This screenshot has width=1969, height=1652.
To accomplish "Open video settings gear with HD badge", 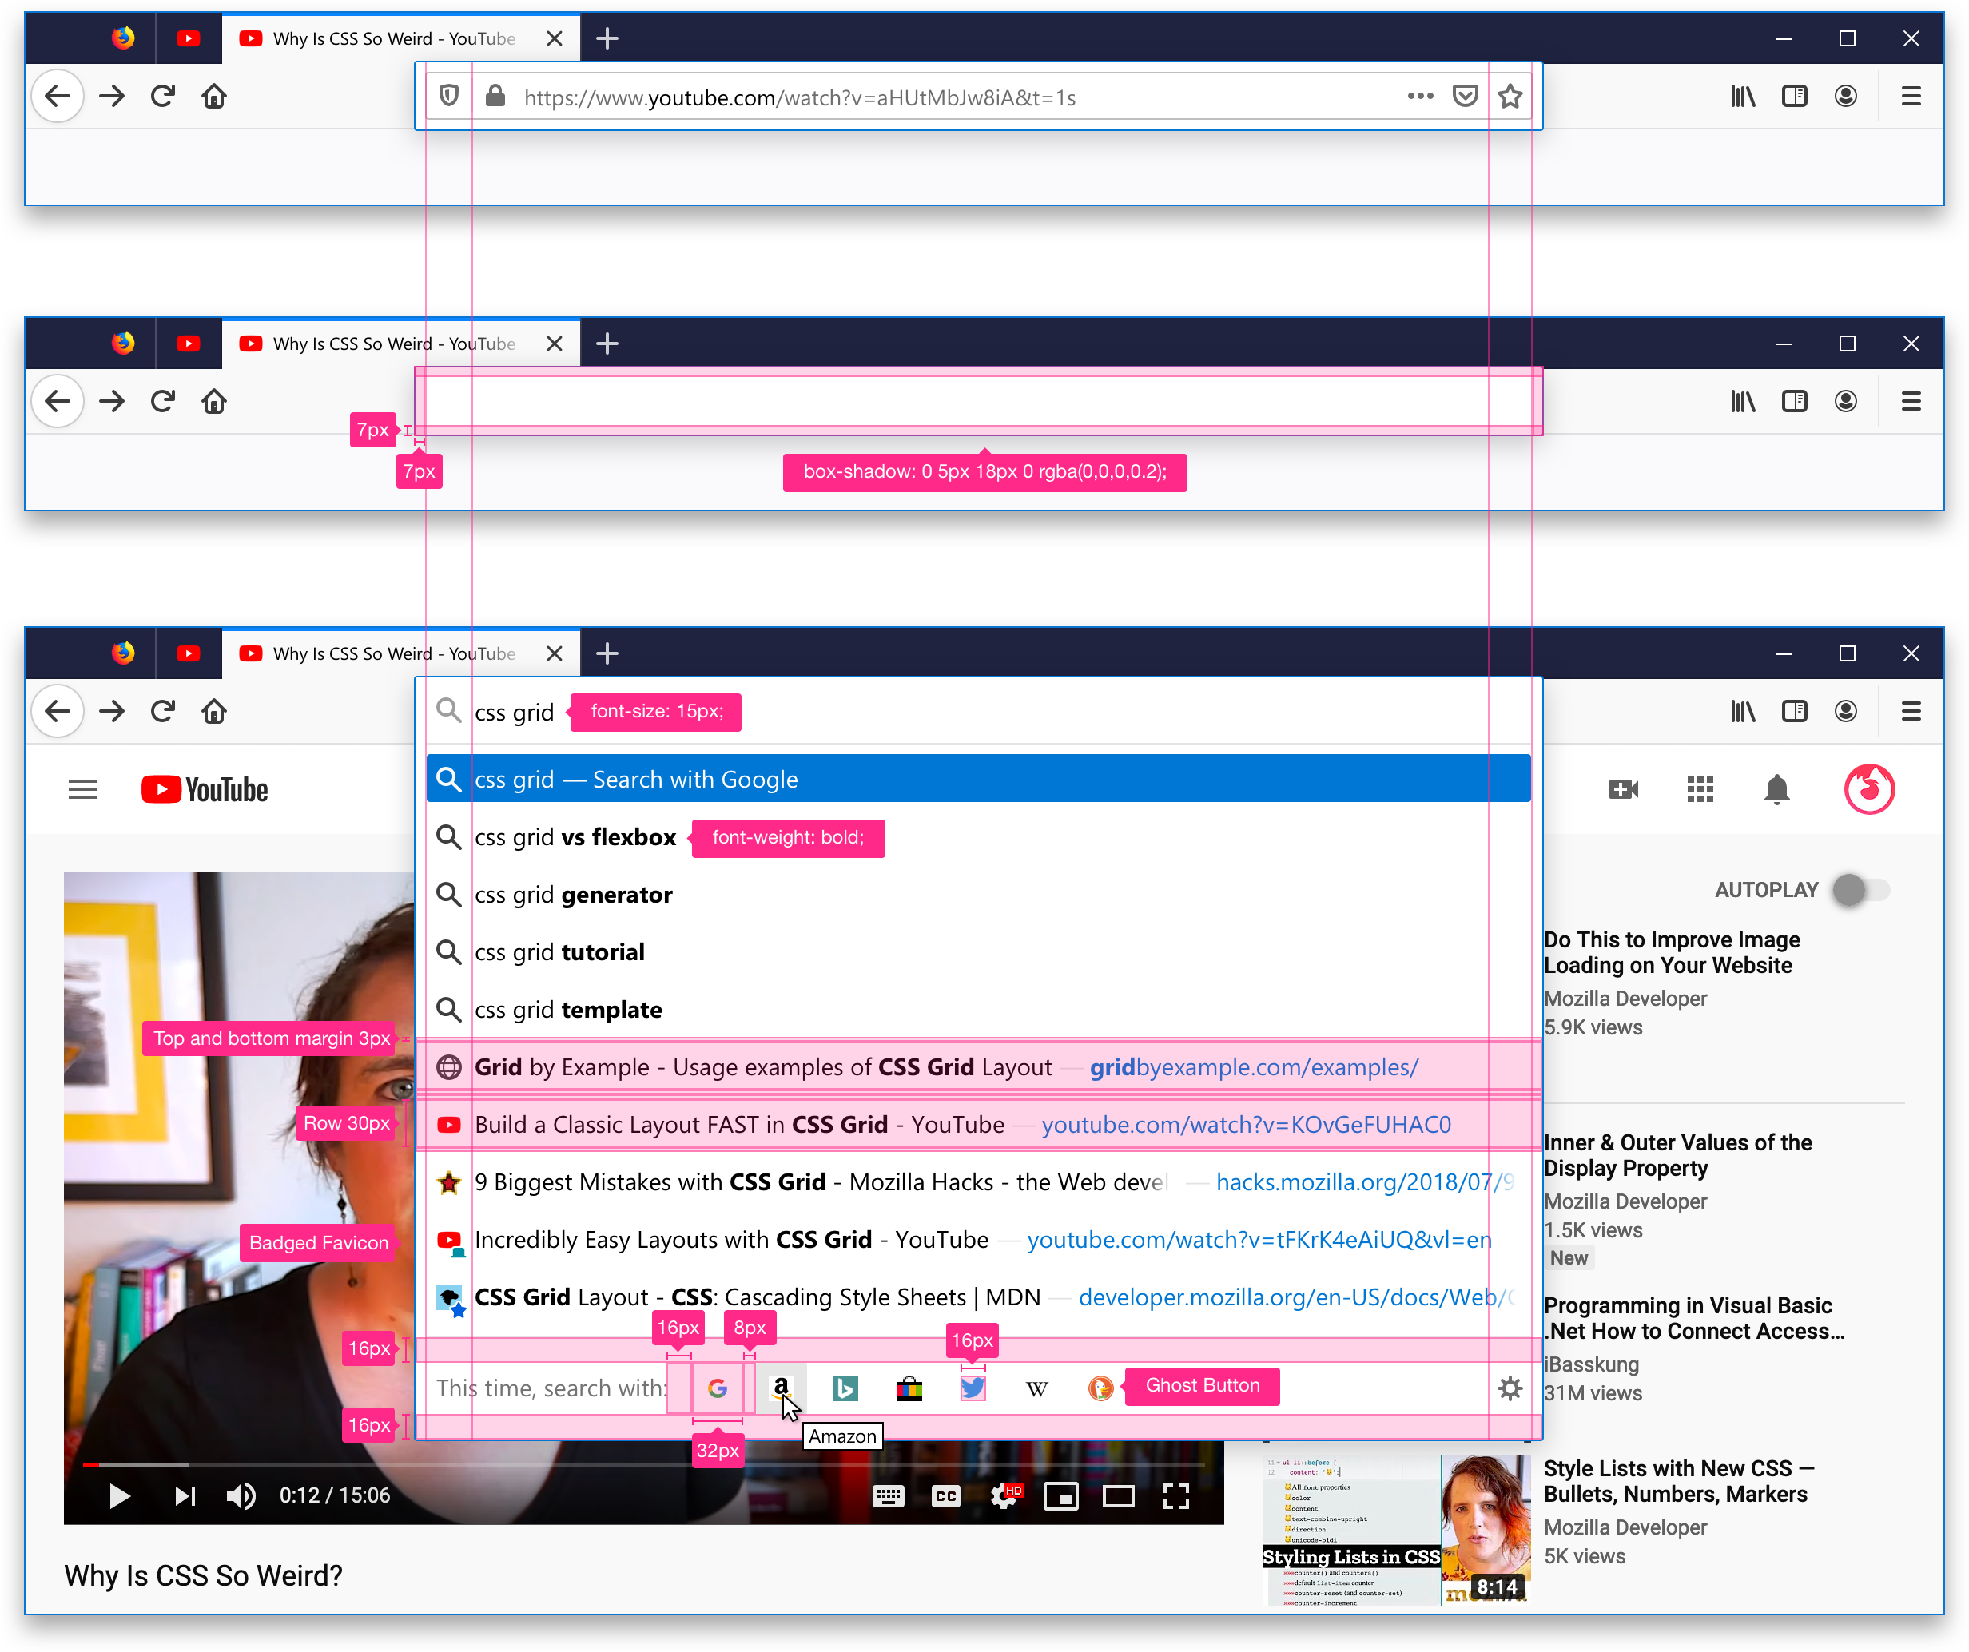I will [1004, 1495].
